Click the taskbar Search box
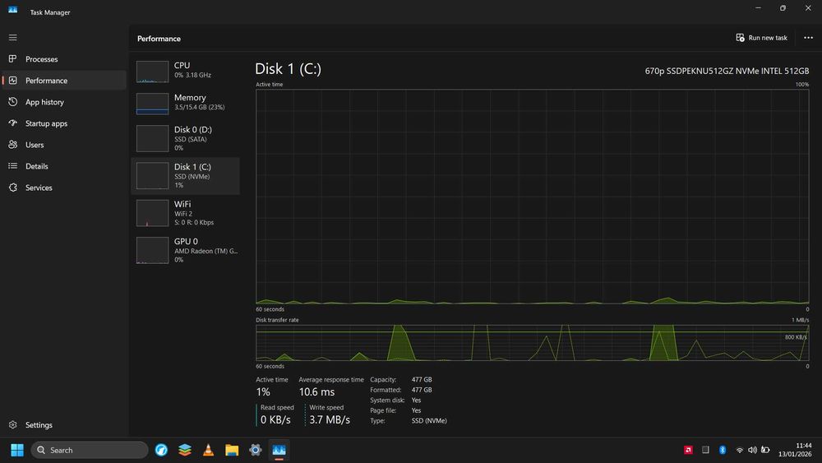Image resolution: width=822 pixels, height=463 pixels. click(89, 450)
